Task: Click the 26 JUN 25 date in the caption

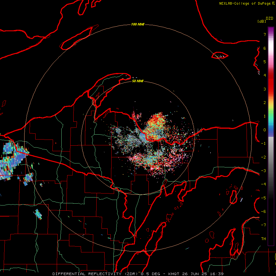Action: 194,274
